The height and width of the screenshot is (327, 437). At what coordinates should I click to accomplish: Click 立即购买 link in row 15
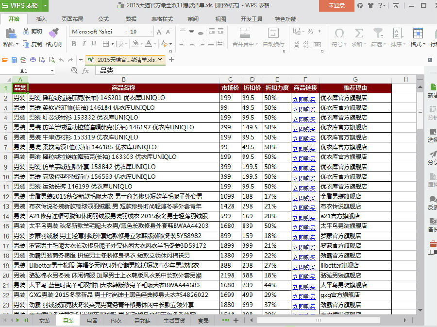(304, 227)
